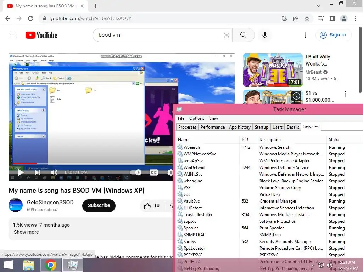Toggle Chrome side panel
Image resolution: width=363 pixels, height=272 pixels.
[333, 18]
